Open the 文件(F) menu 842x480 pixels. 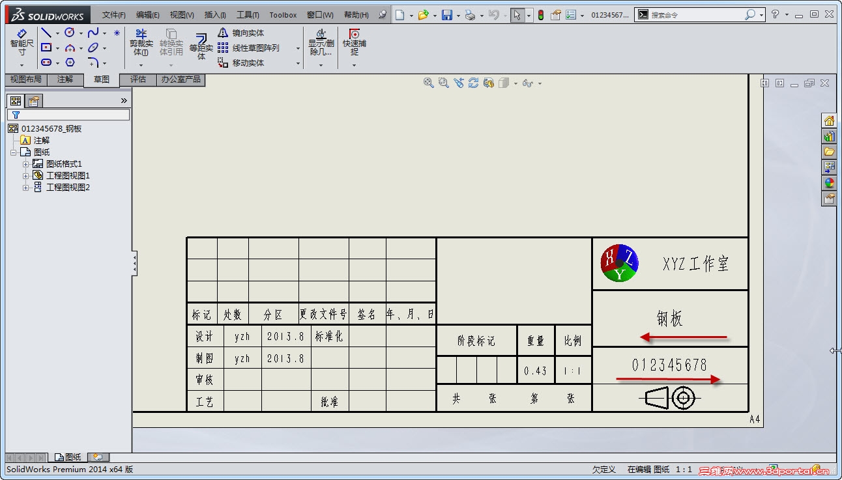(x=114, y=15)
